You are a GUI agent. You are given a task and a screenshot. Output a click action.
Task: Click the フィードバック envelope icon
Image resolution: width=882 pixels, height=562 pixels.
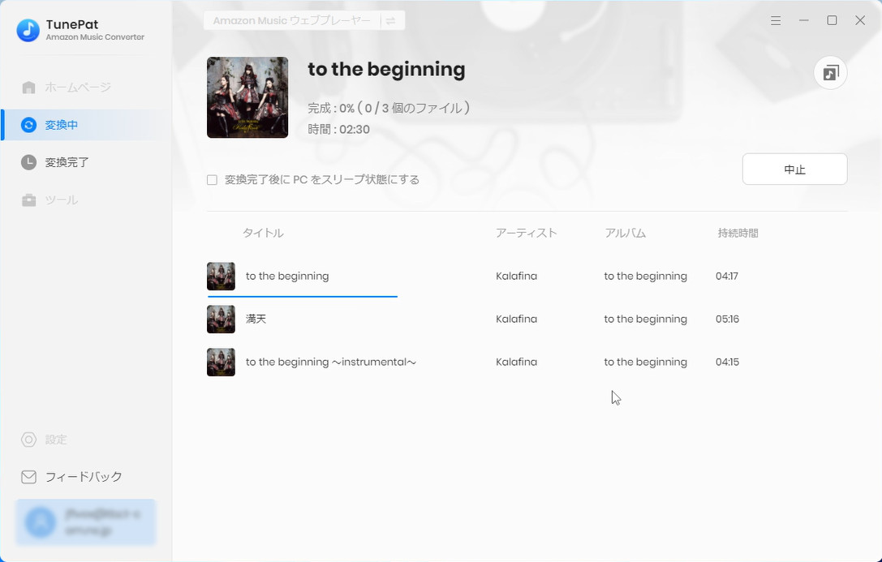[28, 477]
